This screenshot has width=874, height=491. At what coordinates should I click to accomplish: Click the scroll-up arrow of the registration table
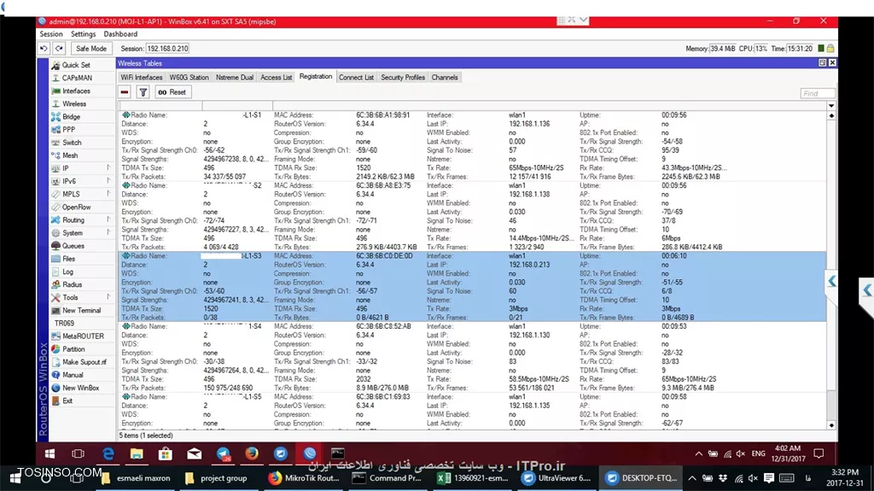[x=831, y=115]
